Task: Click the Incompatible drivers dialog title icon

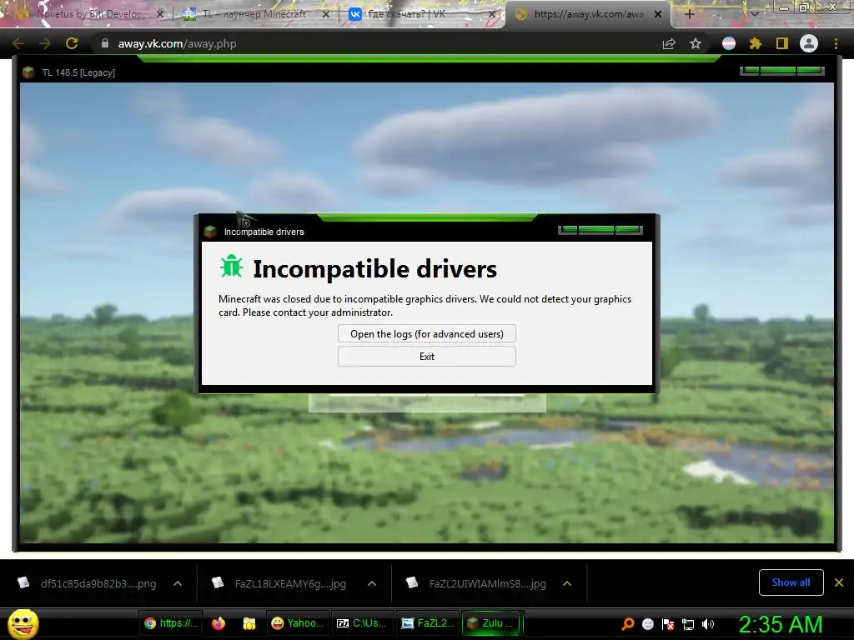Action: 210,232
